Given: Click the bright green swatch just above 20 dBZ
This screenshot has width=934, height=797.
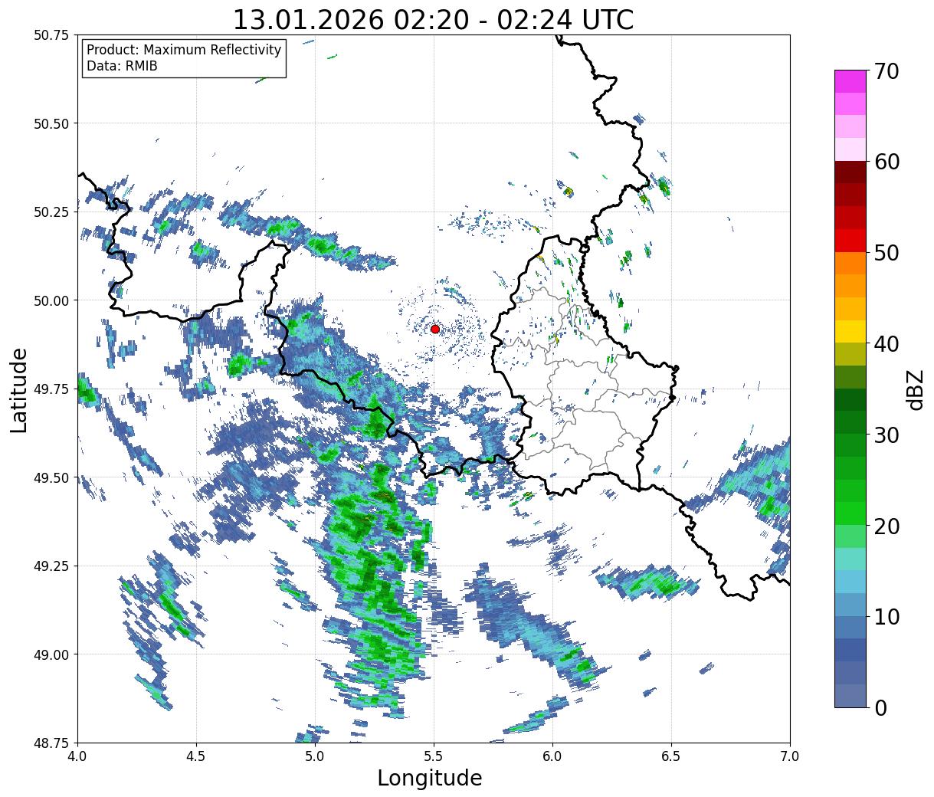Looking at the screenshot, I should pyautogui.click(x=850, y=513).
